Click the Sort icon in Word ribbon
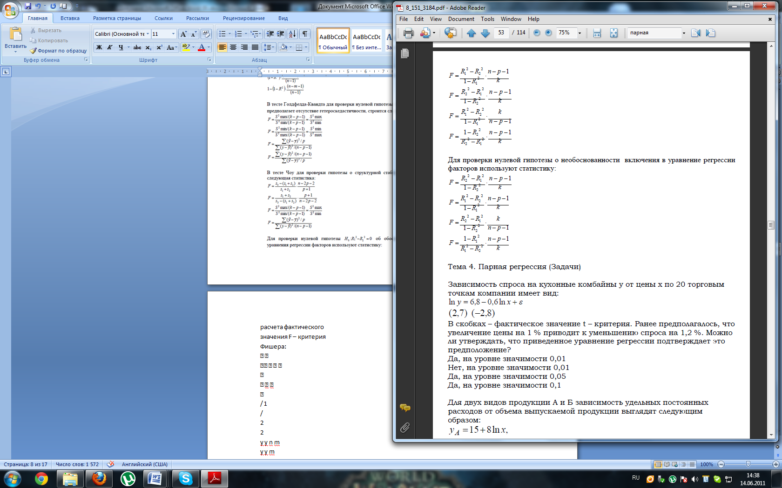The image size is (782, 488). click(292, 34)
